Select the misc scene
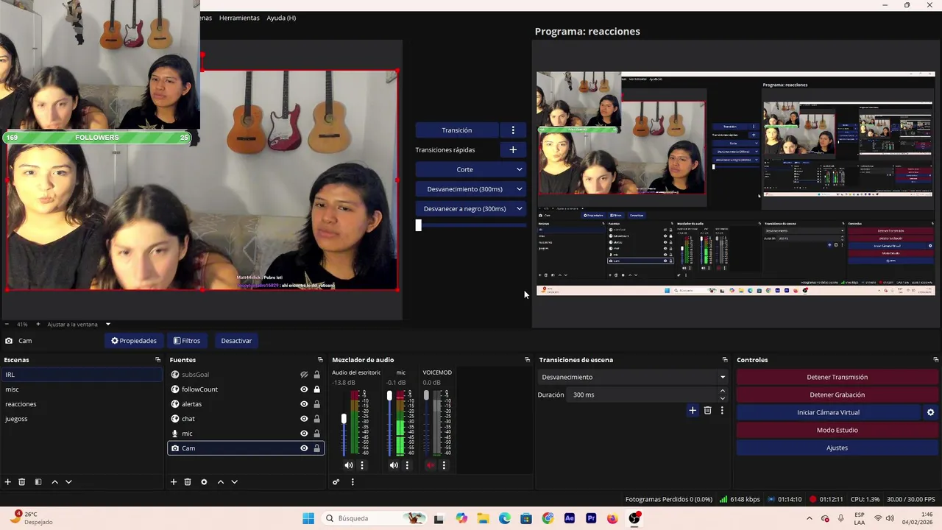 coord(82,389)
